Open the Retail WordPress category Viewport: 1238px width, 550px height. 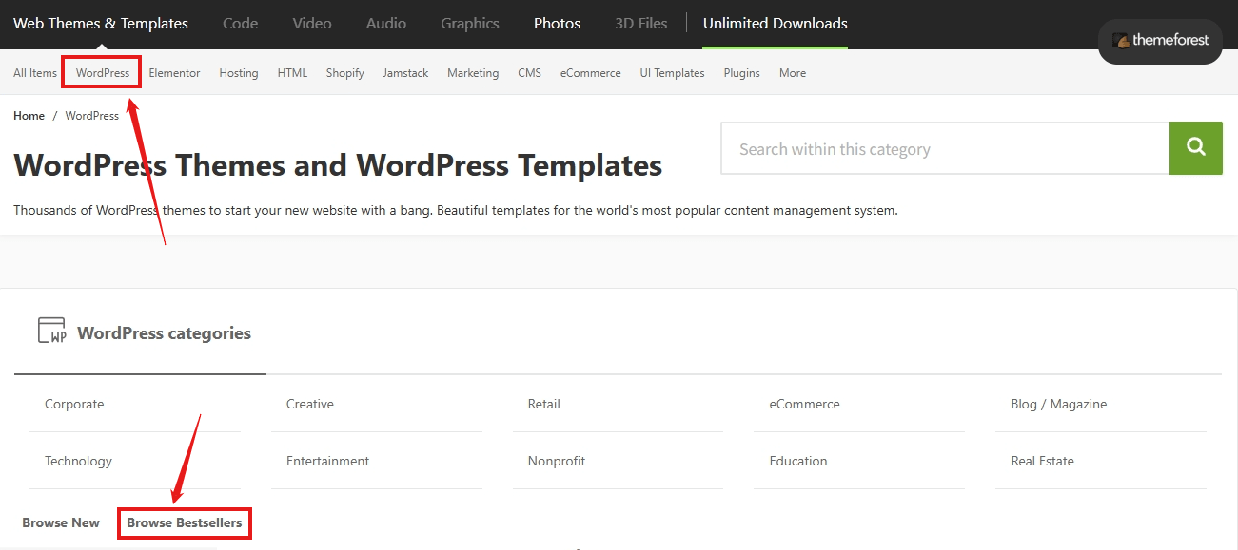(x=544, y=404)
